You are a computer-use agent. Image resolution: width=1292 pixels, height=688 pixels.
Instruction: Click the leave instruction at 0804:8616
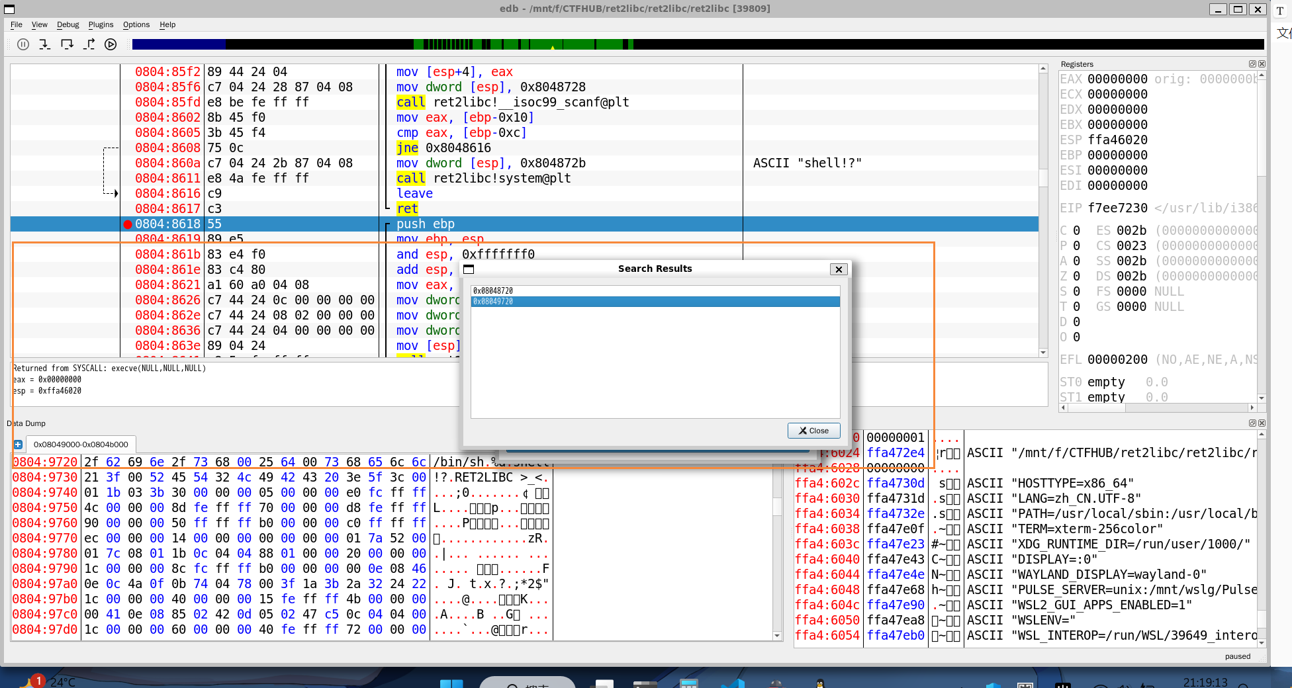(x=415, y=194)
